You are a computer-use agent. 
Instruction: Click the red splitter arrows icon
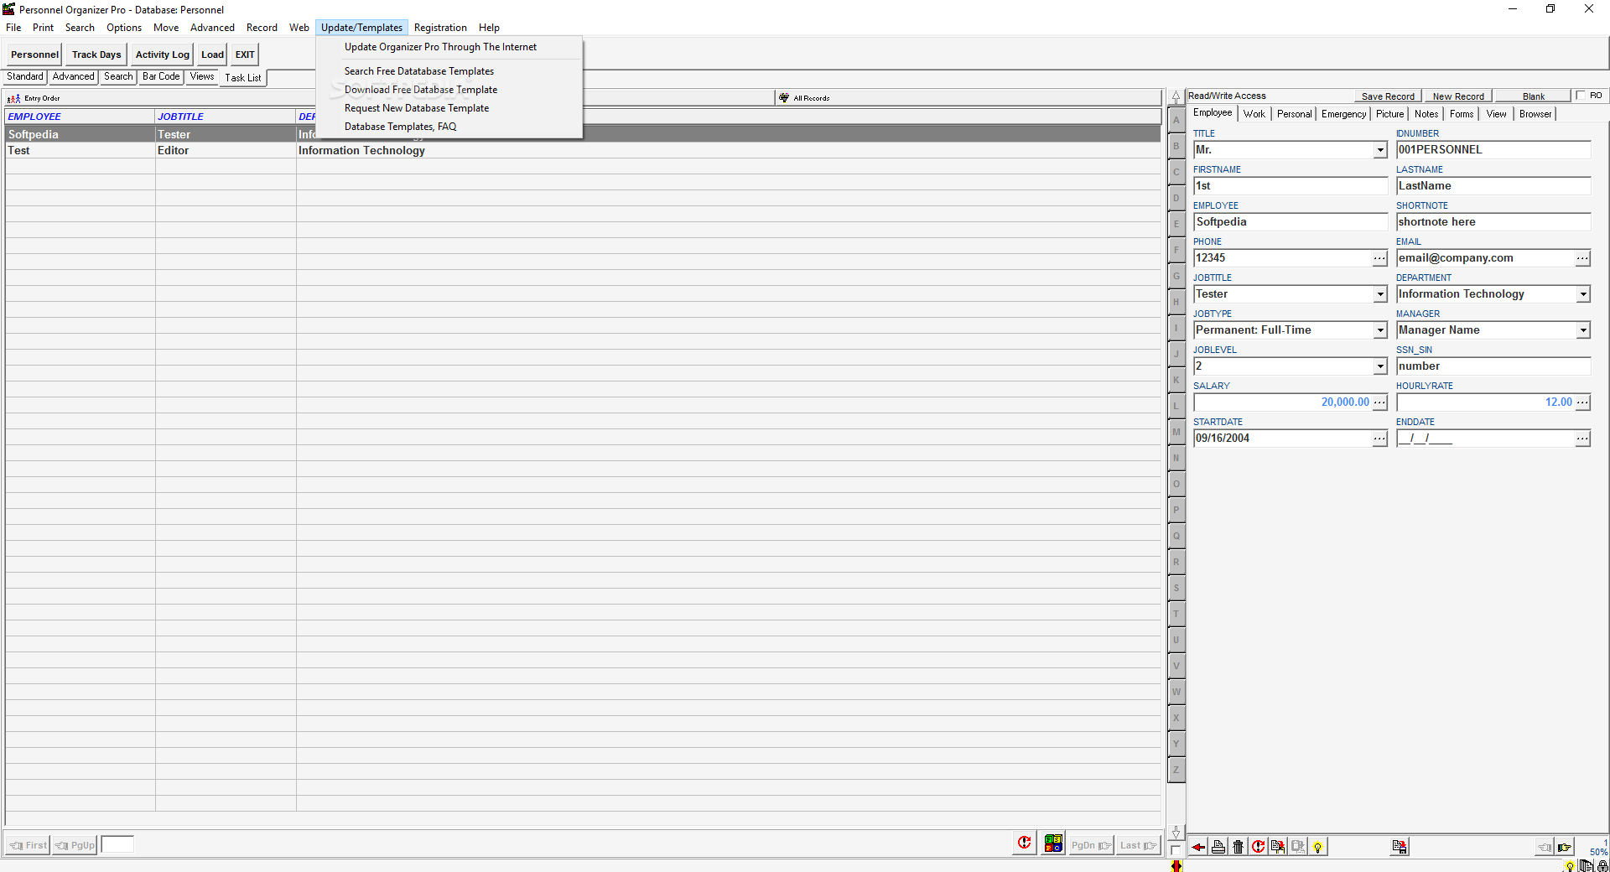[x=1176, y=866]
